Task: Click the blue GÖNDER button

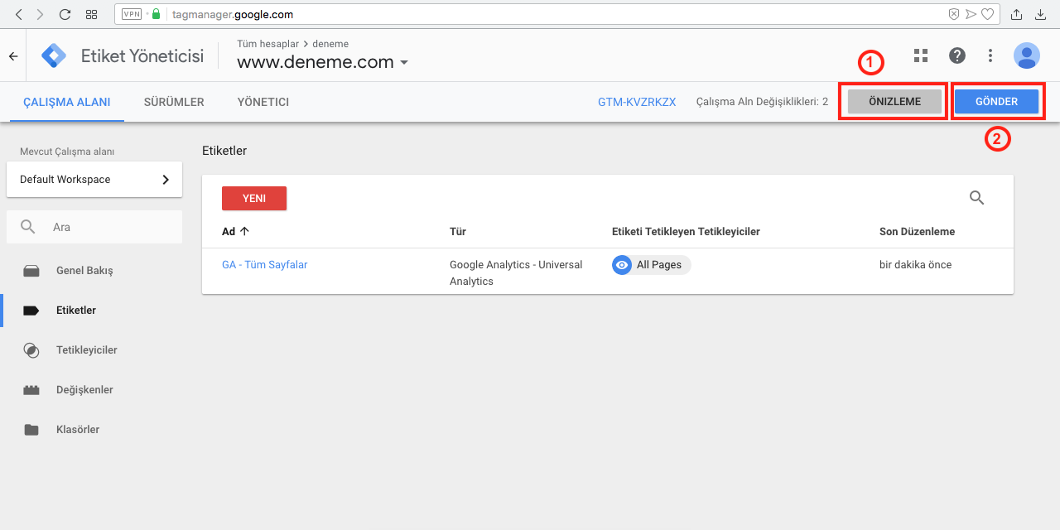Action: click(997, 102)
